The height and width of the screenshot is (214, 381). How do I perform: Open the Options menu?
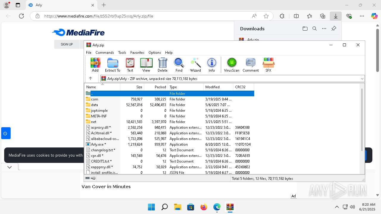coord(155,52)
